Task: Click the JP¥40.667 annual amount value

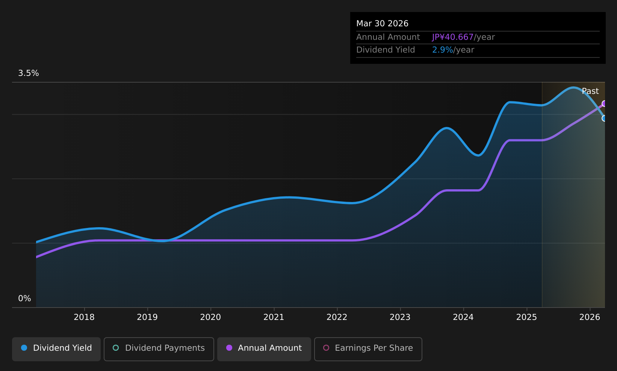Action: pos(453,37)
